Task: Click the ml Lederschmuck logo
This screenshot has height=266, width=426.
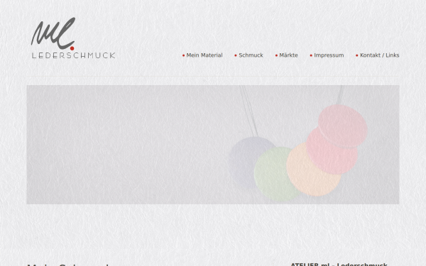Action: point(73,38)
